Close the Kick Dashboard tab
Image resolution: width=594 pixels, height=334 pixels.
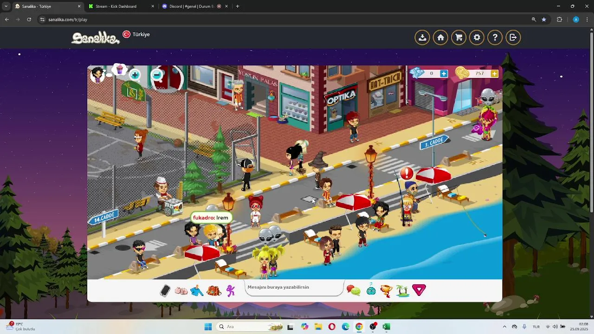(153, 6)
